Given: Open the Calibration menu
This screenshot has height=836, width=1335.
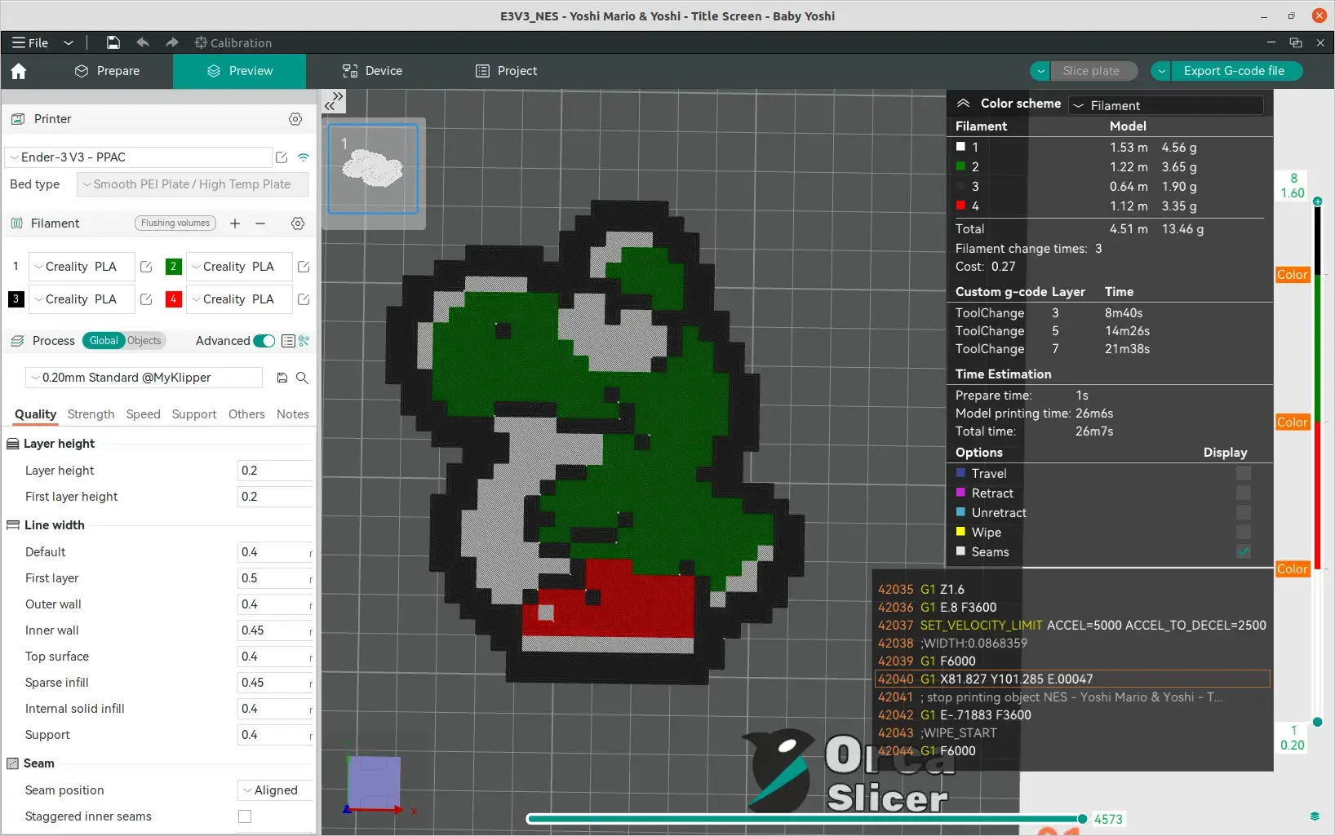Looking at the screenshot, I should click(x=233, y=42).
